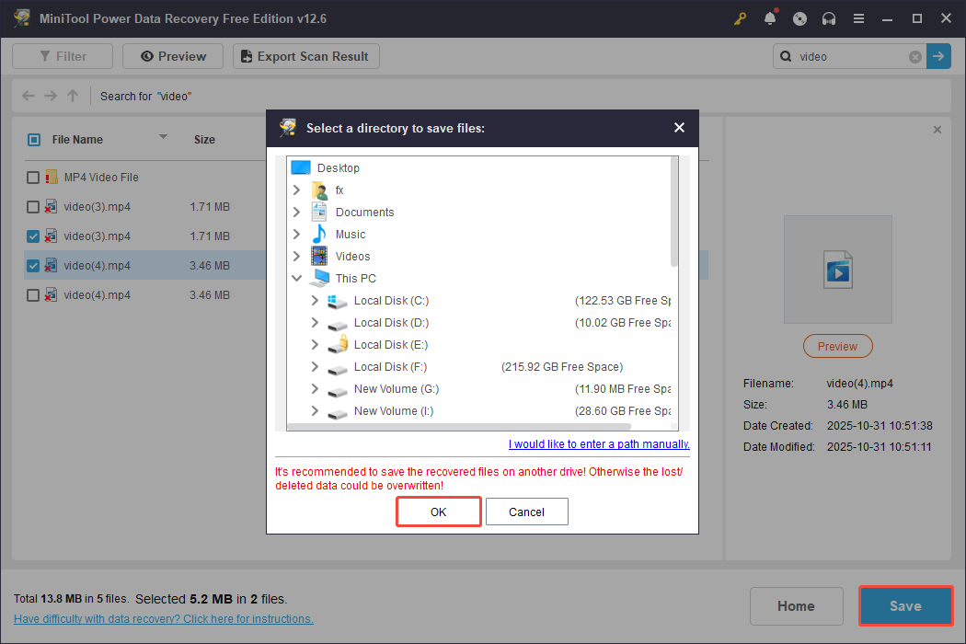Check the MP4 Video File group checkbox
The height and width of the screenshot is (644, 966).
[33, 177]
